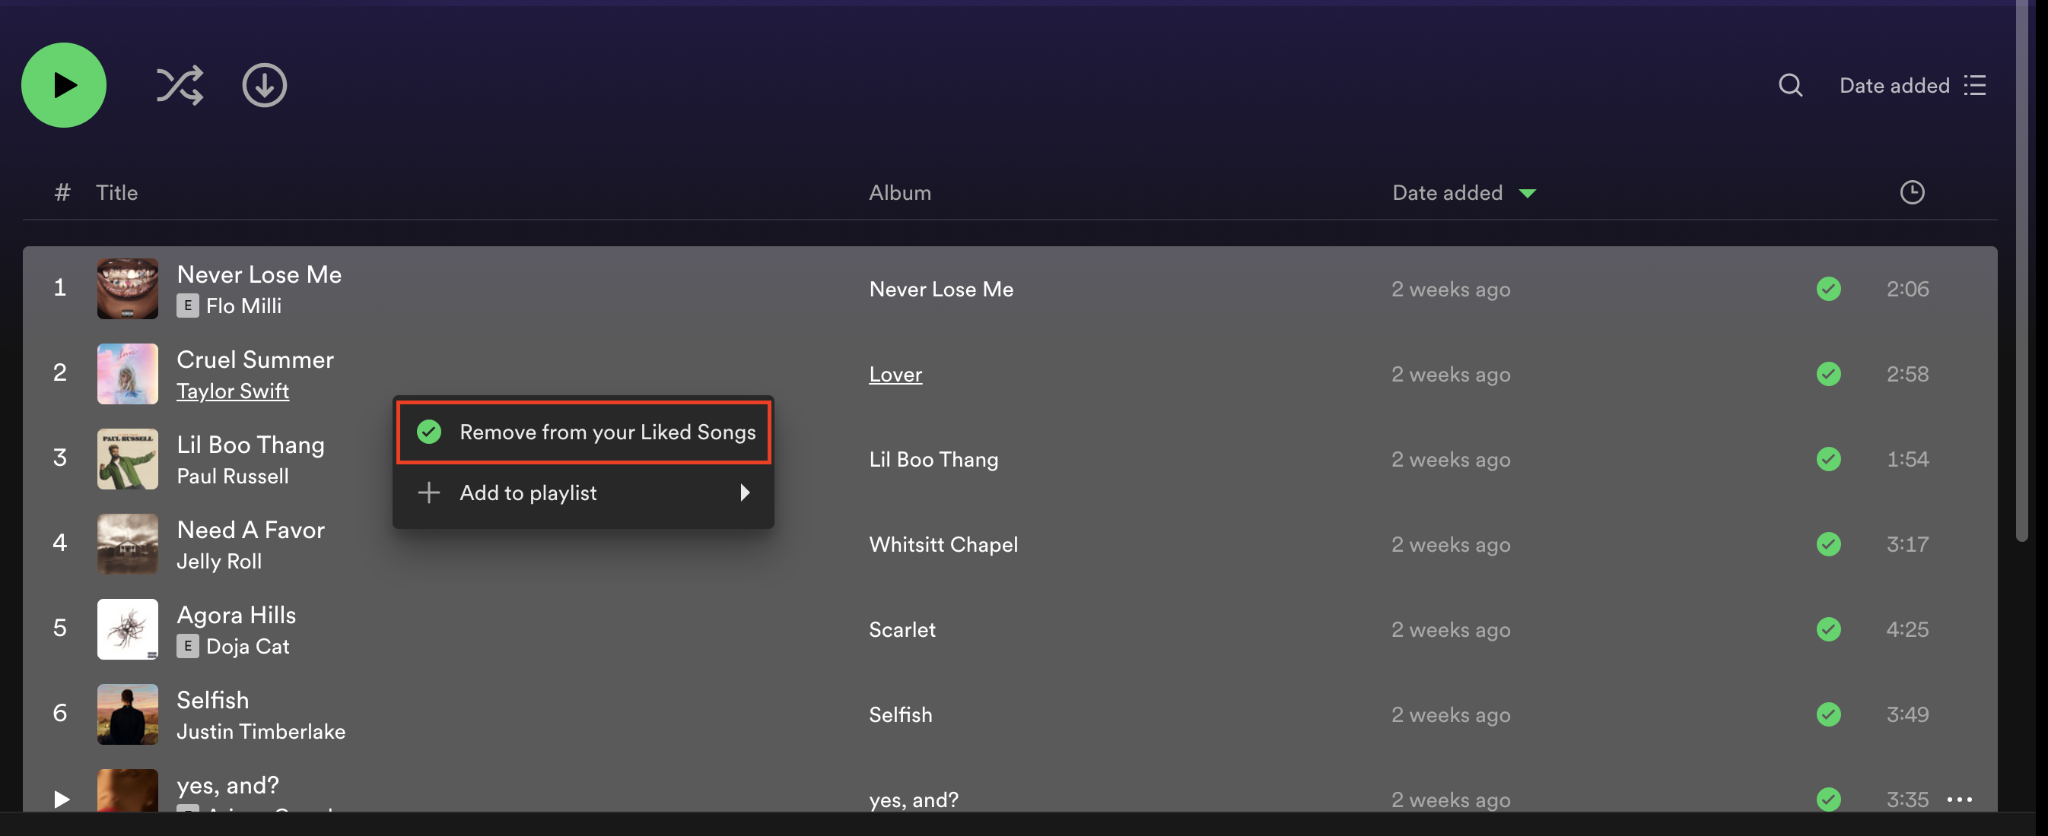Click the Download songs icon

click(x=264, y=85)
